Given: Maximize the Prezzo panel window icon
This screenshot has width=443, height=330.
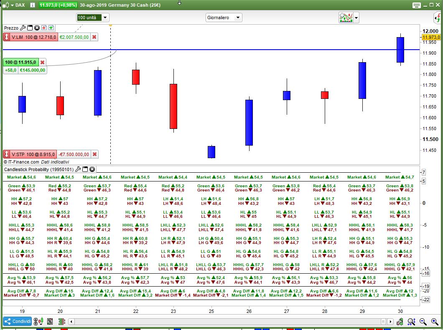Looking at the screenshot, I should tap(30, 28).
